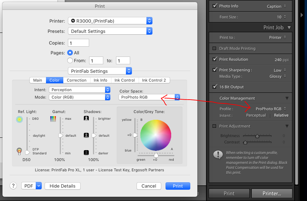Select the All pages radio button
The image size is (307, 201).
tap(70, 53)
